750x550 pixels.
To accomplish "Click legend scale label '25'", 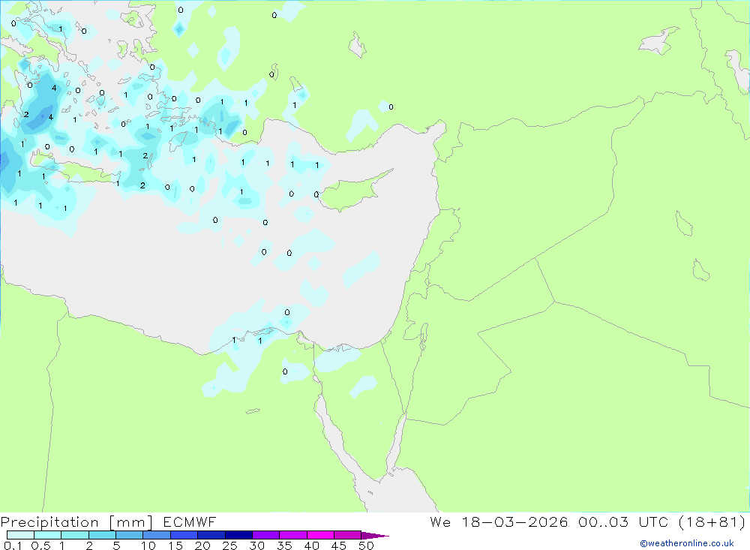I will click(230, 545).
